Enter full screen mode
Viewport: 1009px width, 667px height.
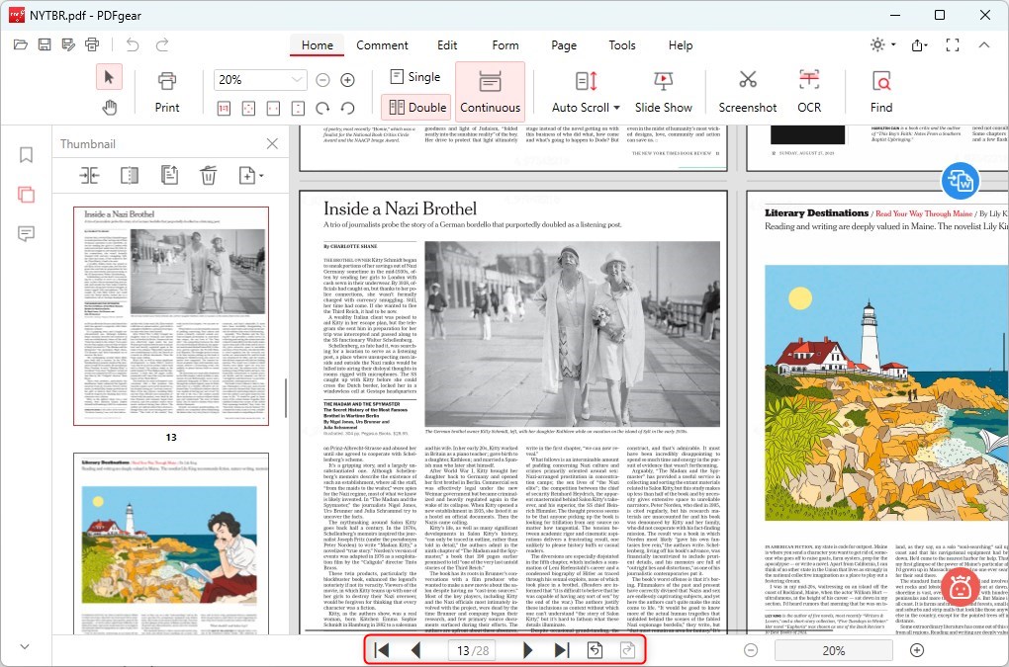tap(953, 45)
